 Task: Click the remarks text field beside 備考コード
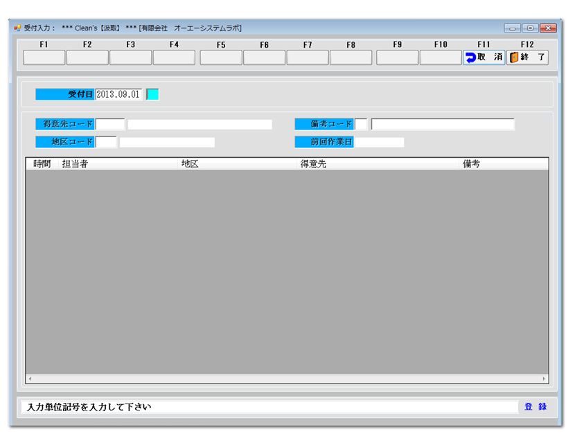click(443, 124)
